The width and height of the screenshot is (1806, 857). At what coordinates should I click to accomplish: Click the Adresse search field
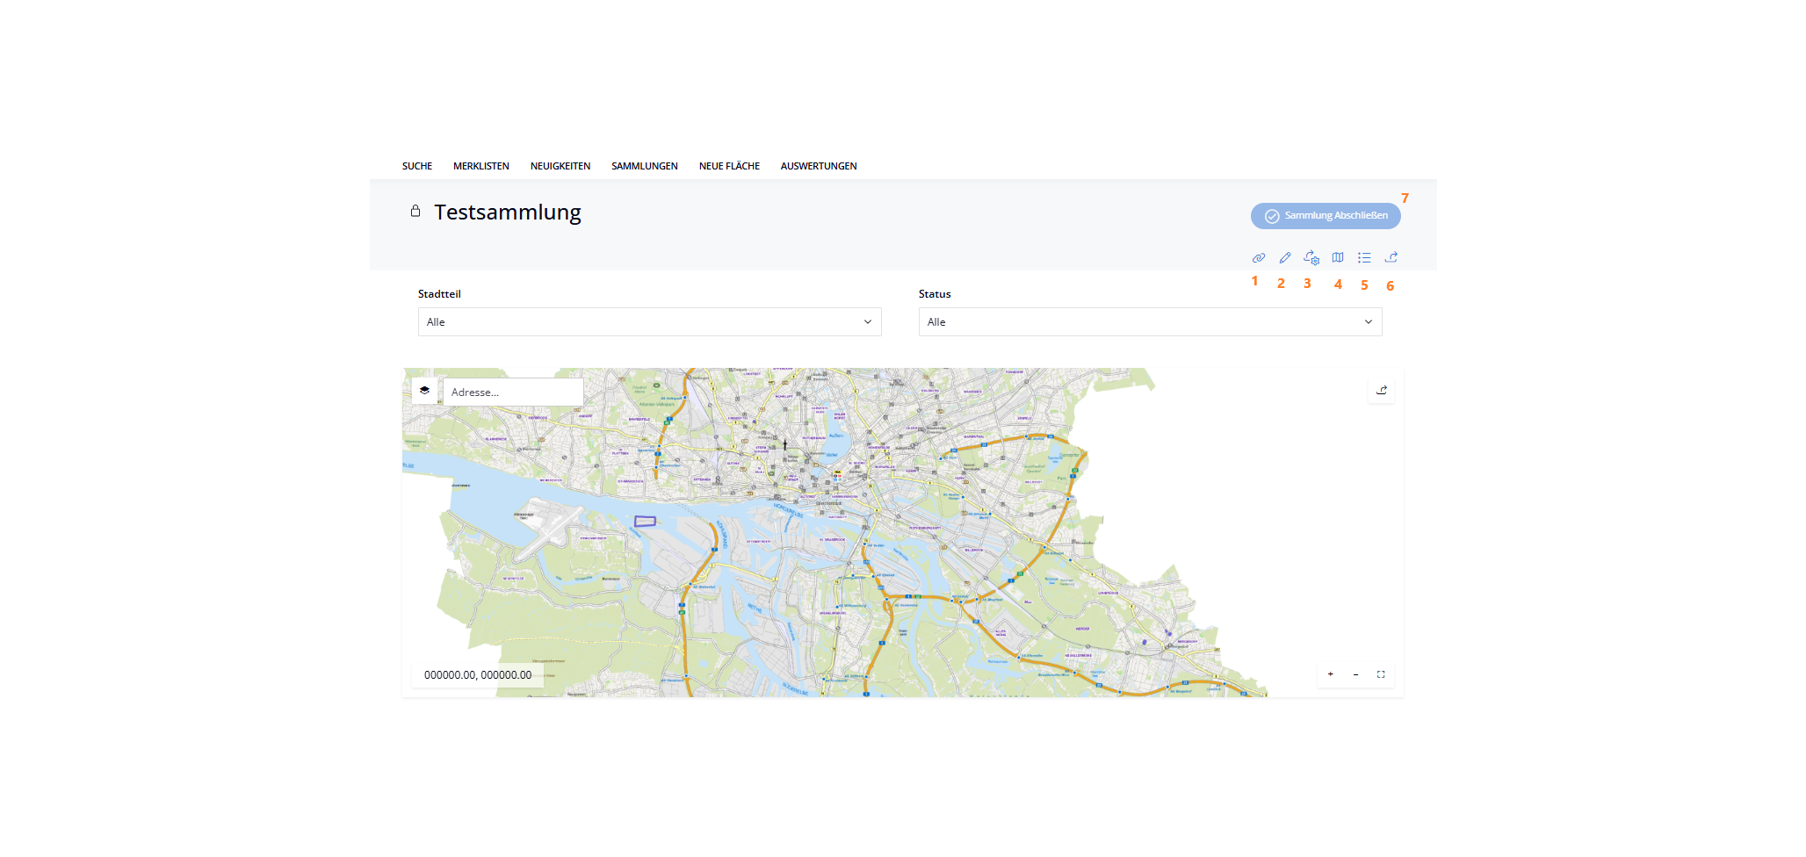[513, 392]
